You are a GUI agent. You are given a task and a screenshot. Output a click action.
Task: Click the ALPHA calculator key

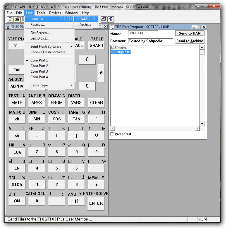click(17, 86)
